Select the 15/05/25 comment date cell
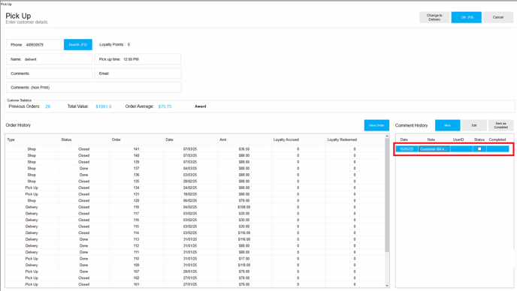This screenshot has width=517, height=291. click(407, 149)
